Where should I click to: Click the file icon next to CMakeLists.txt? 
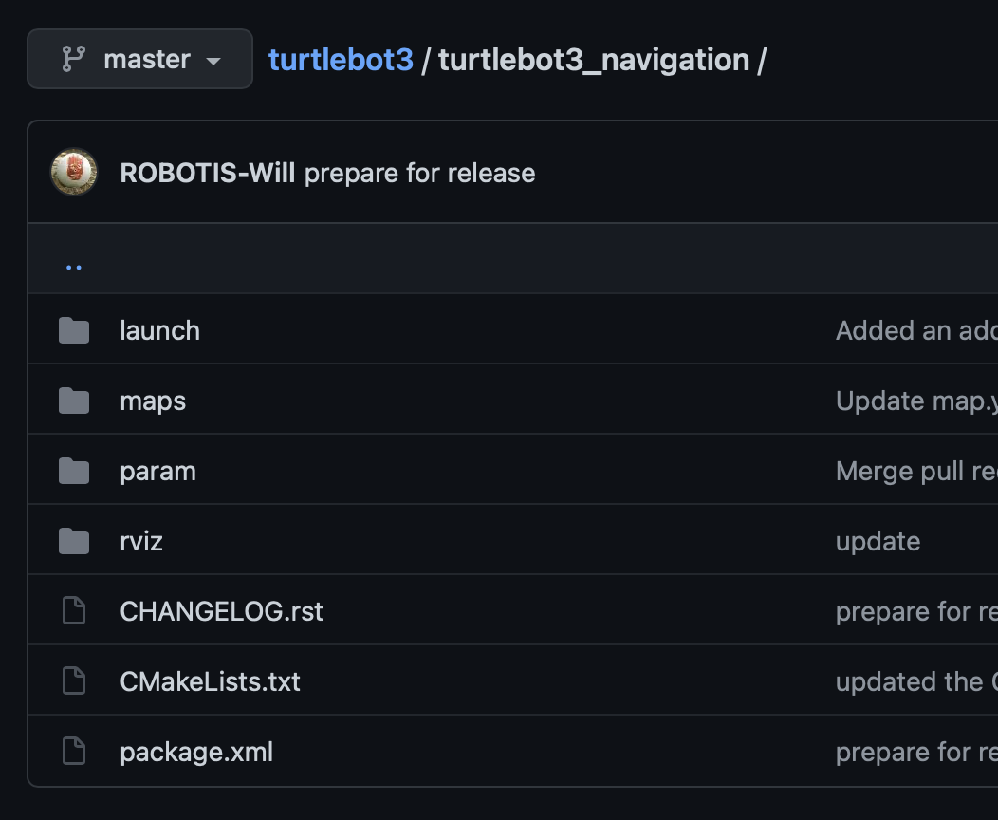pos(74,680)
